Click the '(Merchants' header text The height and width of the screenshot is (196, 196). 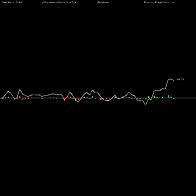(x=103, y=2)
